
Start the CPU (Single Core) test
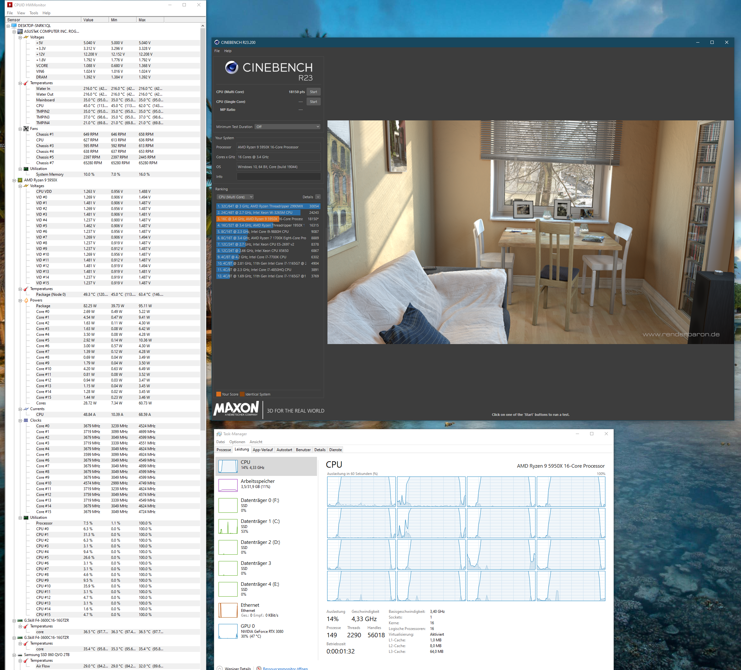pos(313,102)
